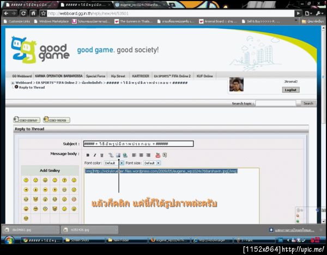327x255 pixels.
Task: Open EA SPORTS FIFA Online 2 nav tab
Action: click(172, 76)
